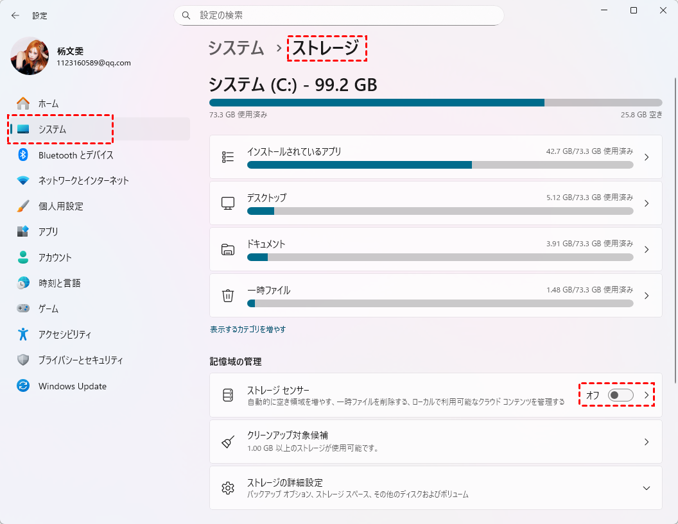Viewport: 678px width, 524px height.
Task: Open 時刻と言語 in the sidebar
Action: [59, 283]
